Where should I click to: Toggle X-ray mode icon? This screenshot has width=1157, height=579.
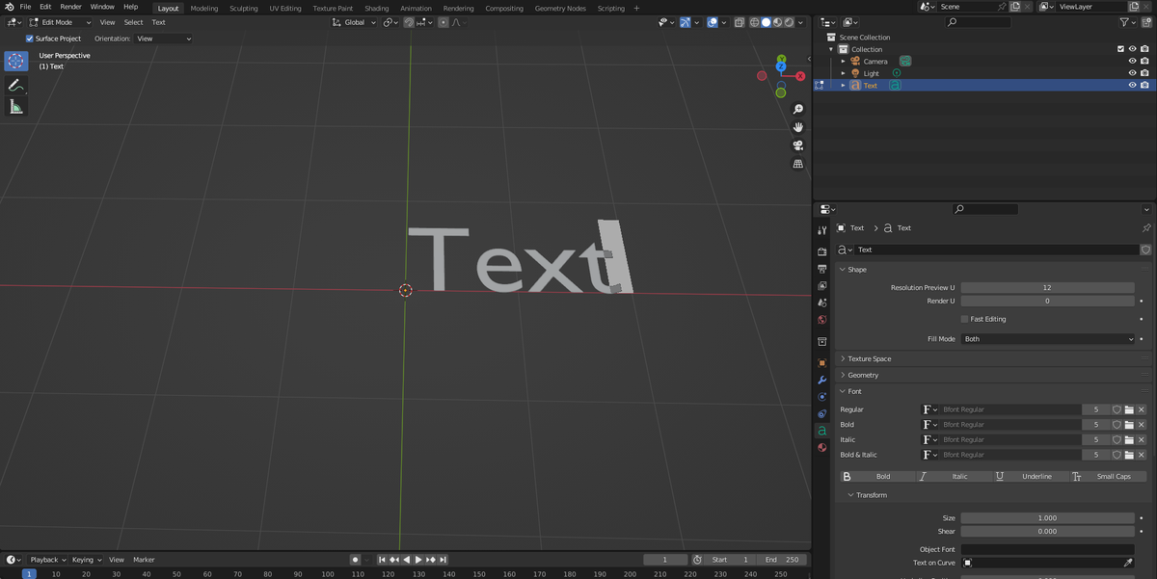(x=740, y=22)
